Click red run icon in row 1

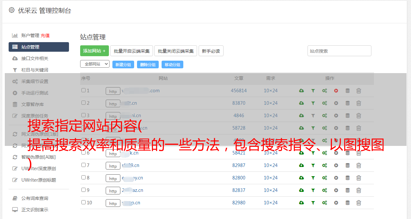click(x=336, y=91)
